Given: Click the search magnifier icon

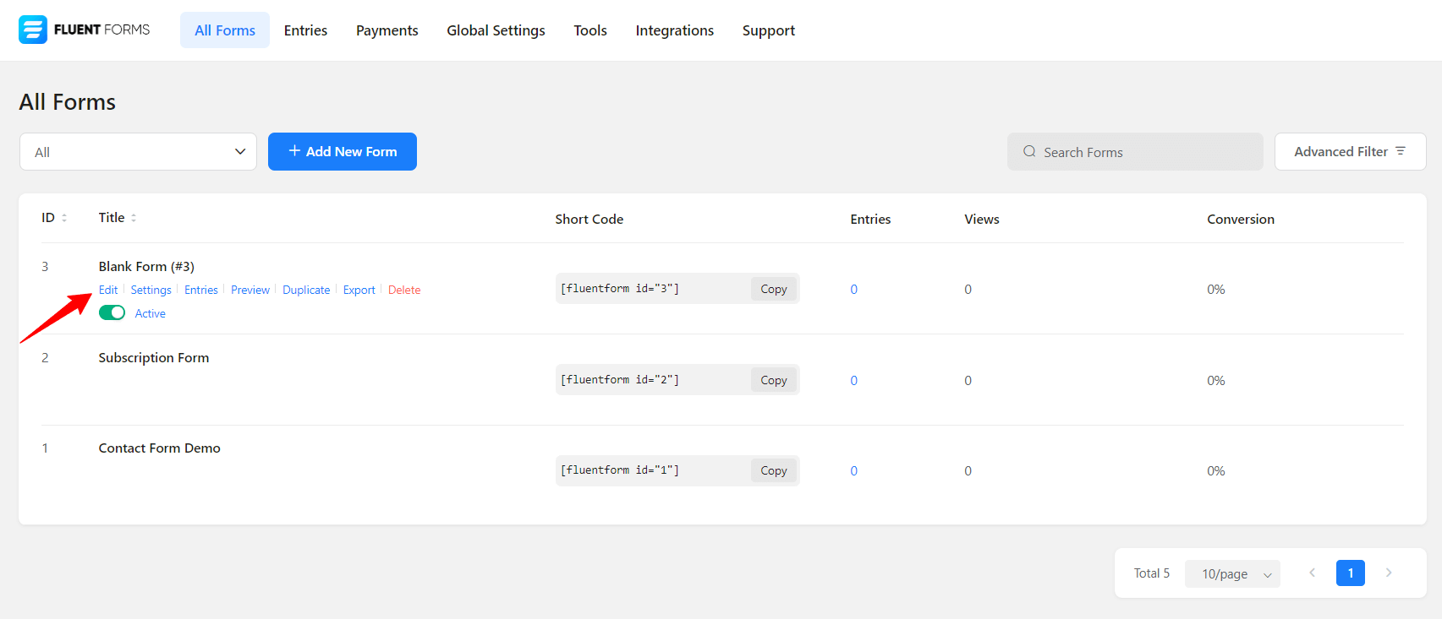Looking at the screenshot, I should pyautogui.click(x=1029, y=152).
